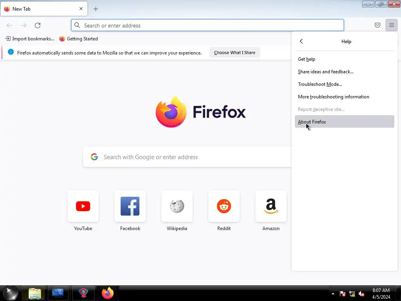Open Import bookmarks bookmark item
The height and width of the screenshot is (301, 401).
(x=30, y=39)
